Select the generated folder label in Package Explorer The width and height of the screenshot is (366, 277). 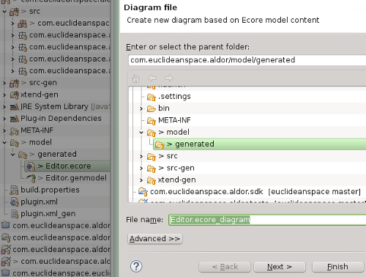click(x=57, y=155)
